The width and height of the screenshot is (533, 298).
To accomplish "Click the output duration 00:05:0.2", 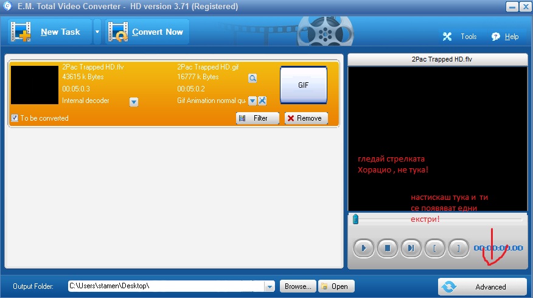I will [190, 89].
